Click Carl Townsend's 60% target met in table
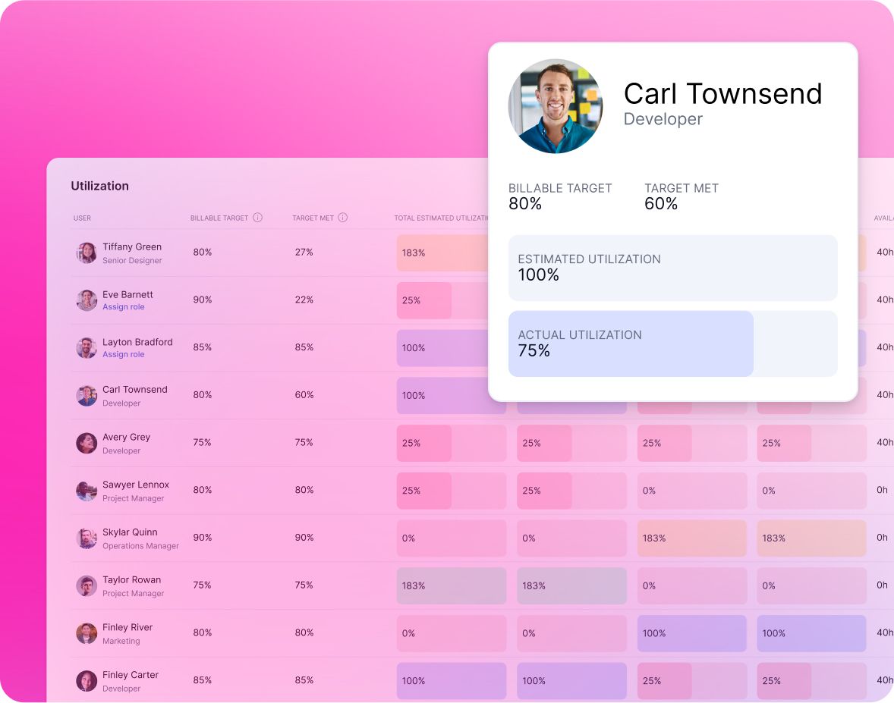Viewport: 894px width, 703px height. (x=304, y=395)
